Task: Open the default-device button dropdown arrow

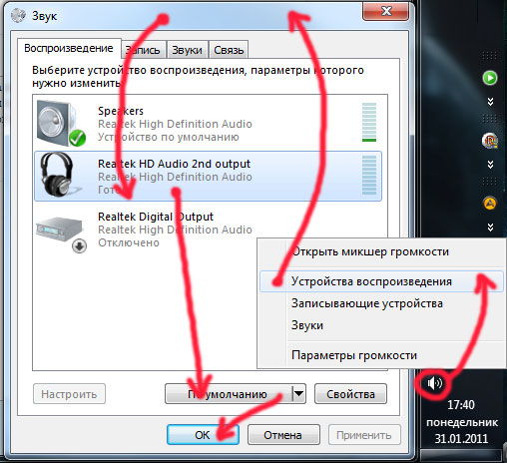Action: click(298, 394)
